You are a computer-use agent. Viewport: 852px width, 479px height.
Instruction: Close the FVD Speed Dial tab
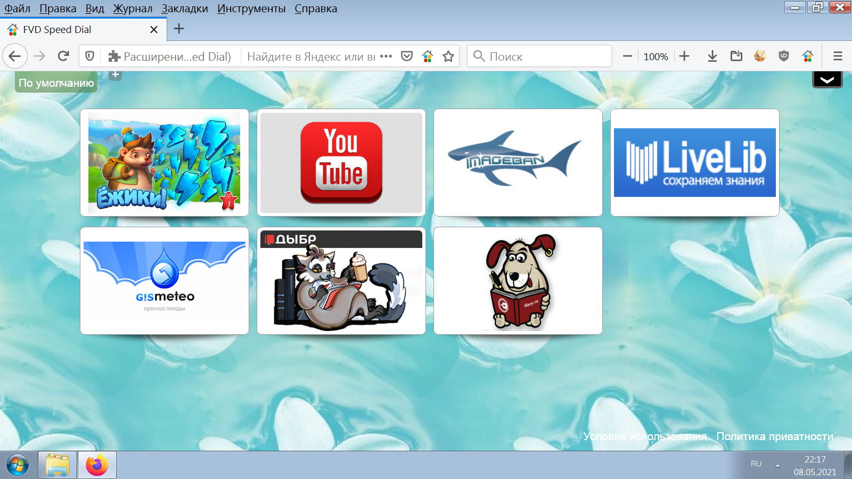[154, 30]
